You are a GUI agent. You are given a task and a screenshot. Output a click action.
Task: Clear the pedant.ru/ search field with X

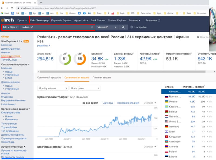tap(92, 27)
